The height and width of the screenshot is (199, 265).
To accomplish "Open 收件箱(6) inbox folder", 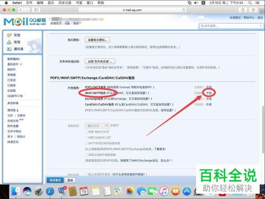I will coord(13,59).
